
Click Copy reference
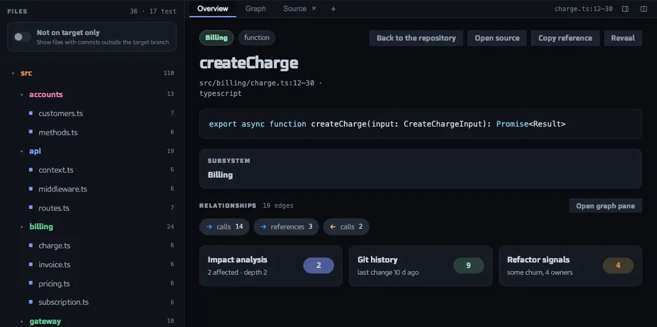(565, 38)
